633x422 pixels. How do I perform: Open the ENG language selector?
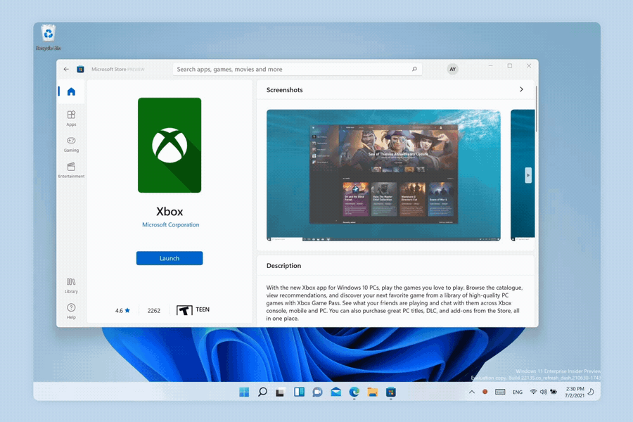click(x=516, y=392)
